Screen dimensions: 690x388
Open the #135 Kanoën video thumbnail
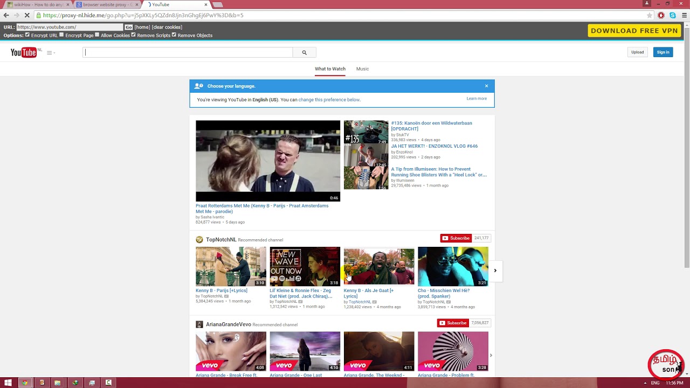[366, 133]
